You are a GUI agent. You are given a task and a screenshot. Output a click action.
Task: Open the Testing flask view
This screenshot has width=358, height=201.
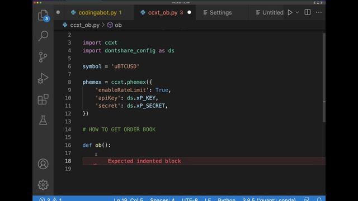[43, 120]
